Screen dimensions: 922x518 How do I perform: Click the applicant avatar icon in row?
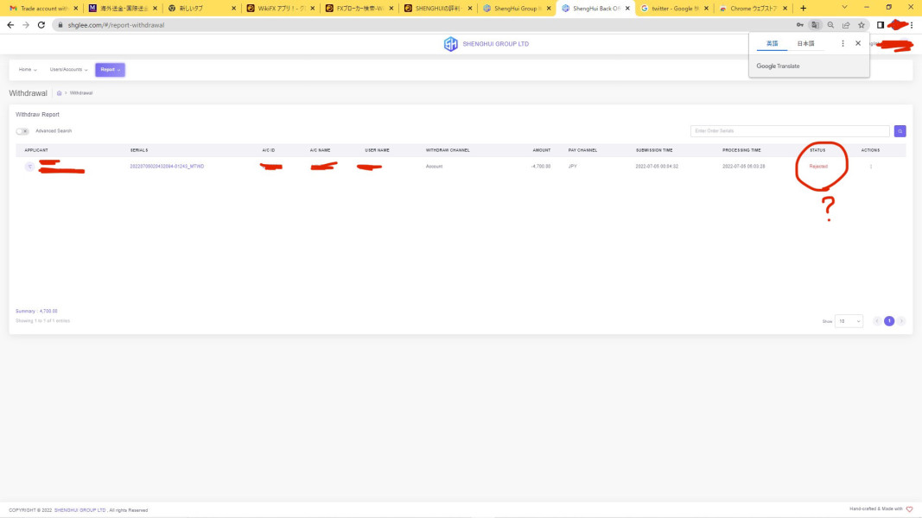[29, 167]
